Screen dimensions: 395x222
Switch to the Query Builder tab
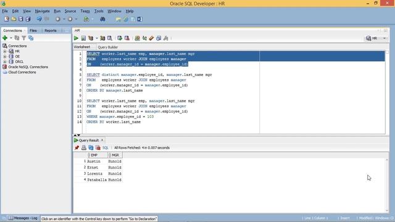[x=108, y=47]
